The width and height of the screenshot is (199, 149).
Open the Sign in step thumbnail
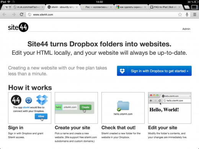[29, 108]
